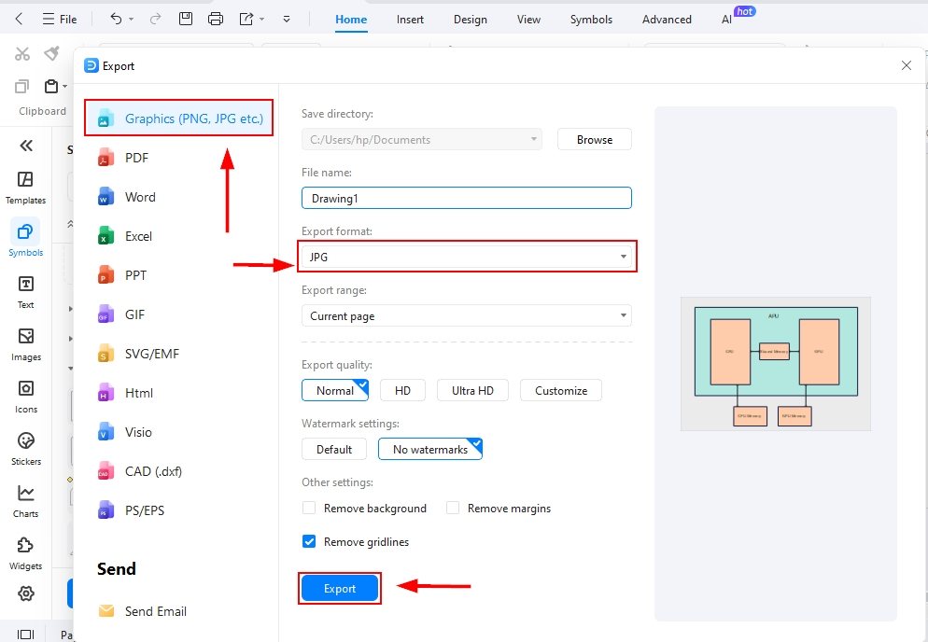Edit the Drawing1 file name field
Screen dimensions: 928x642
click(467, 197)
